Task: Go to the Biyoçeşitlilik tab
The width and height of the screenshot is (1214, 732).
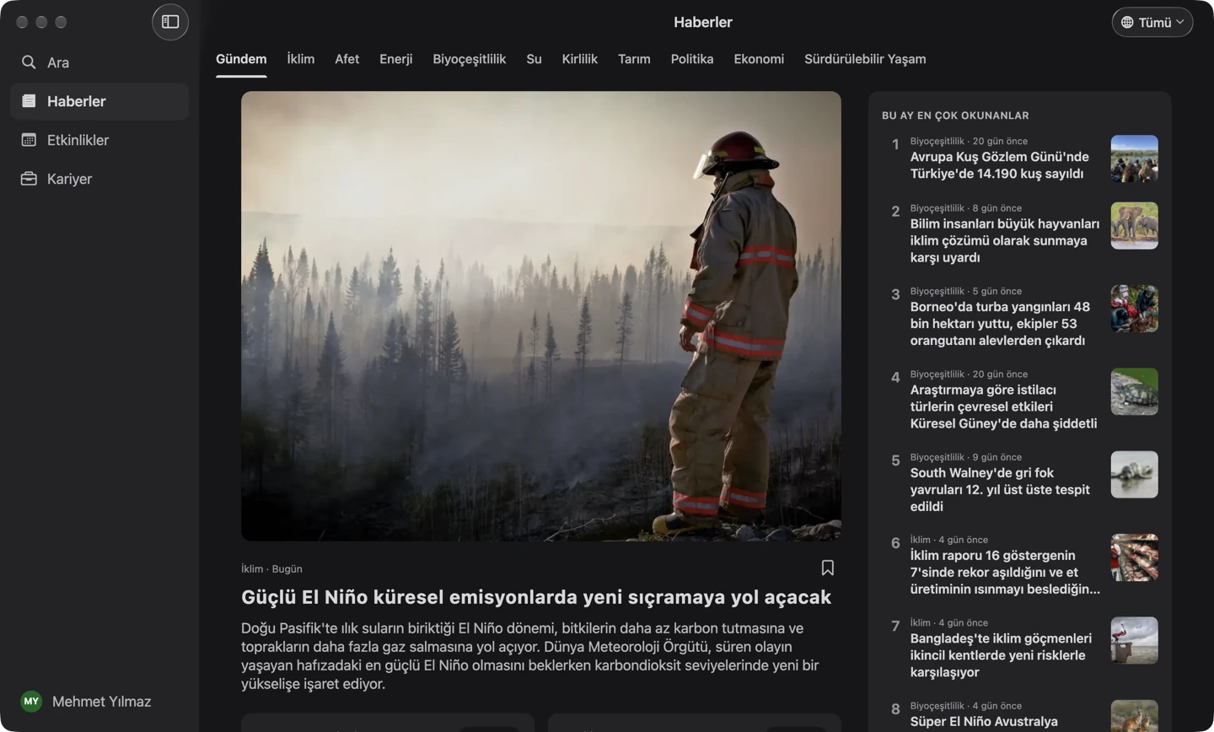Action: [470, 59]
